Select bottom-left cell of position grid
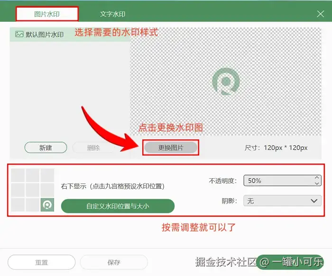 click(18, 205)
